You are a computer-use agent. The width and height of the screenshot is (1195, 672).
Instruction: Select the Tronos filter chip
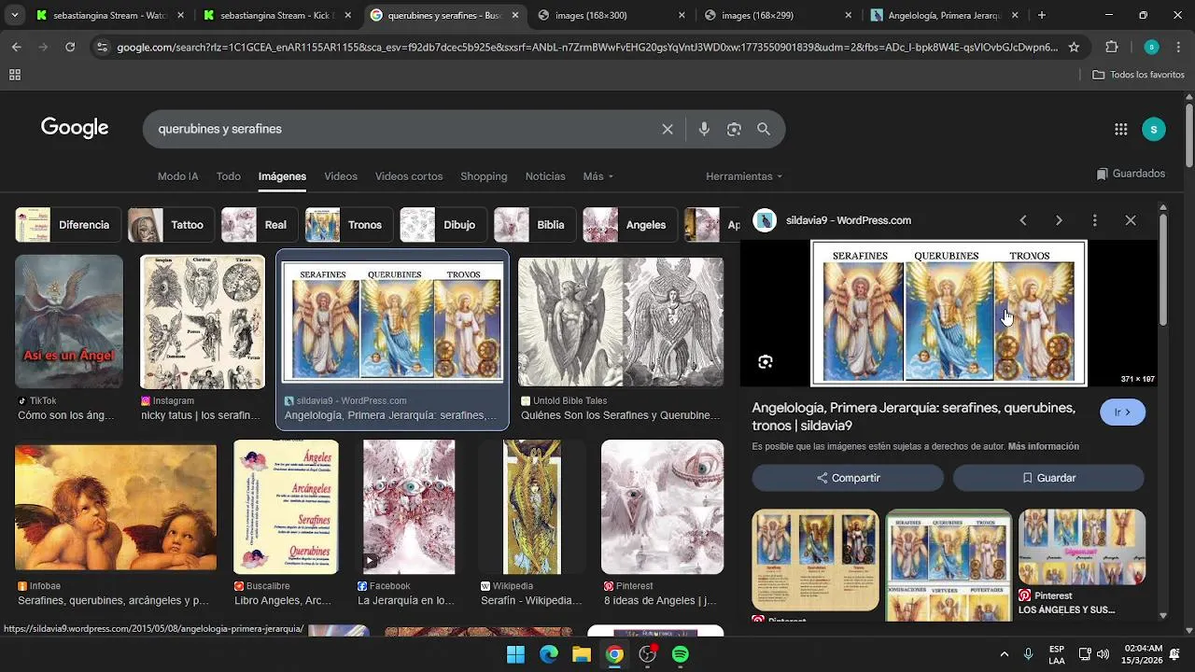click(349, 225)
